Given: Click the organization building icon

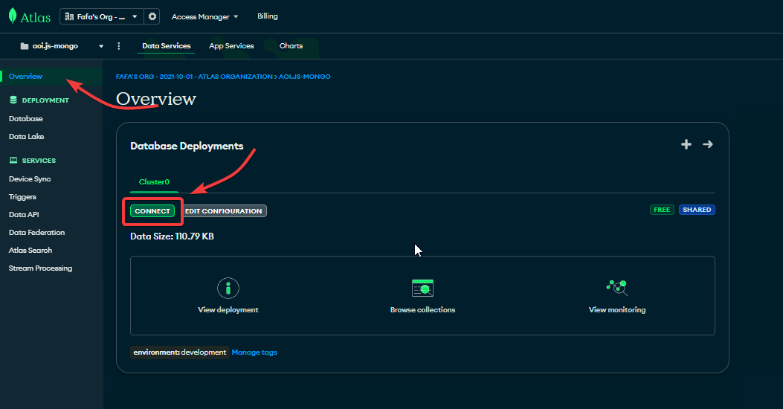Looking at the screenshot, I should point(69,16).
